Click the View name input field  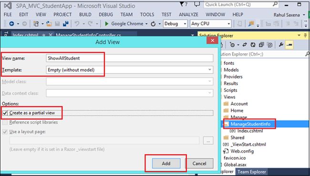[130, 58]
